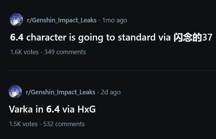The image size is (216, 139).
Task: Click the word 'Varka' in the post title
Action: (x=21, y=109)
